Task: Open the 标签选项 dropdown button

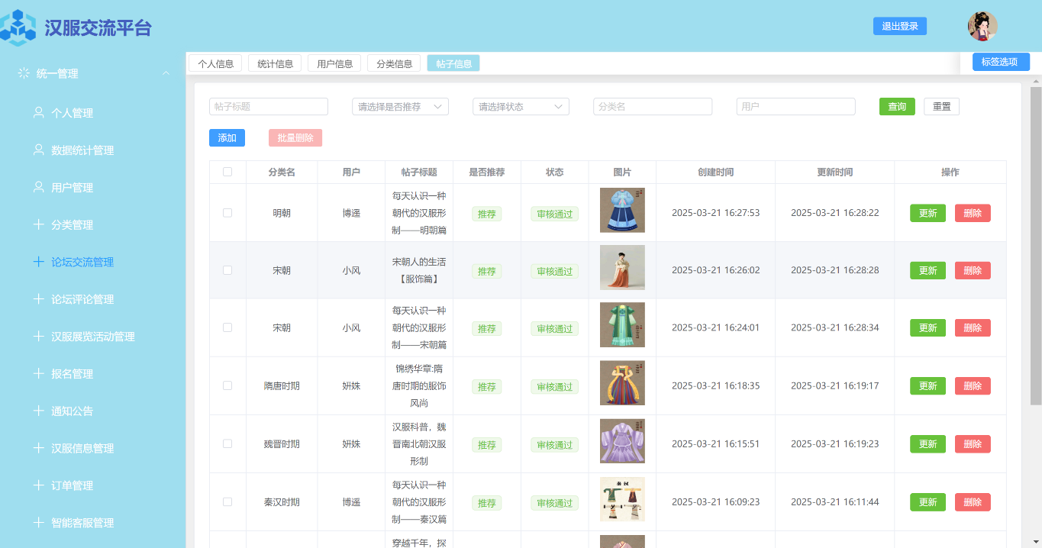Action: pyautogui.click(x=1001, y=62)
